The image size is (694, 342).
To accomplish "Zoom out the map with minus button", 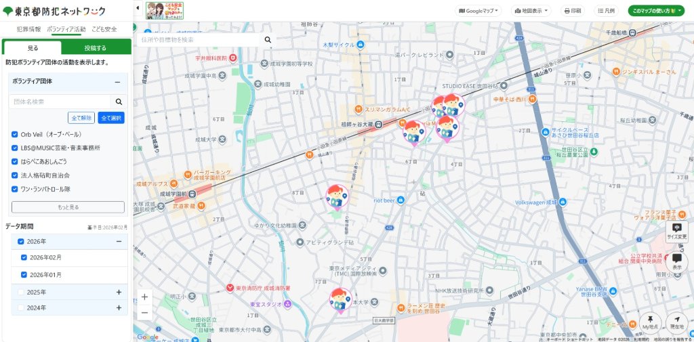I will (144, 312).
